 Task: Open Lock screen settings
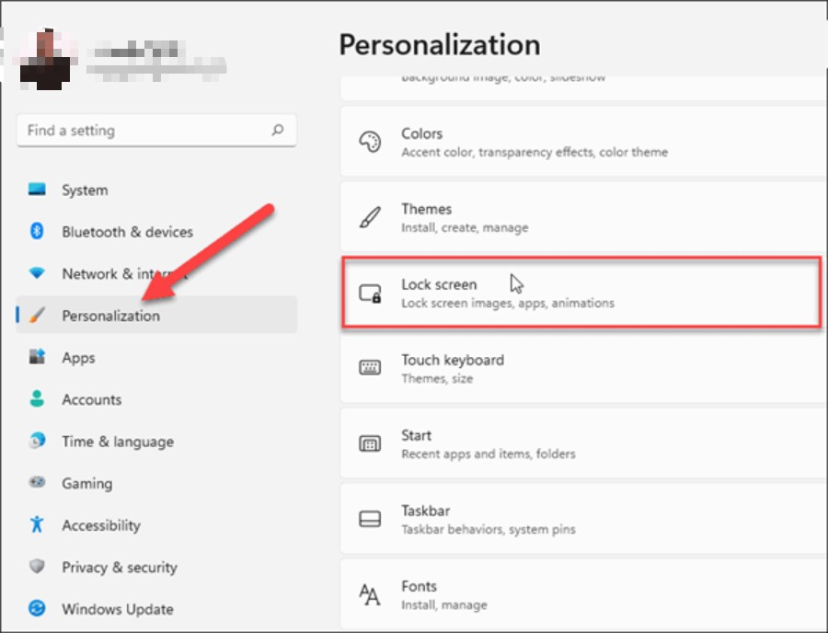[x=580, y=293]
